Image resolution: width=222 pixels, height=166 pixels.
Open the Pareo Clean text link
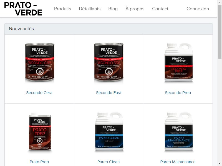[x=109, y=162]
